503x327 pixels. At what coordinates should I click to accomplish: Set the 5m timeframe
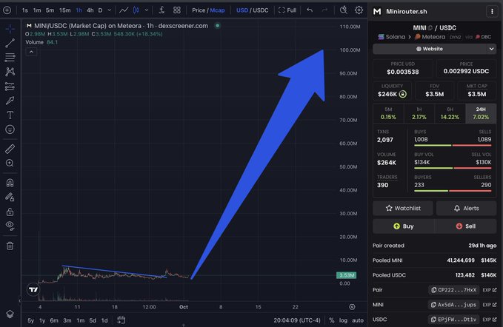pos(50,10)
